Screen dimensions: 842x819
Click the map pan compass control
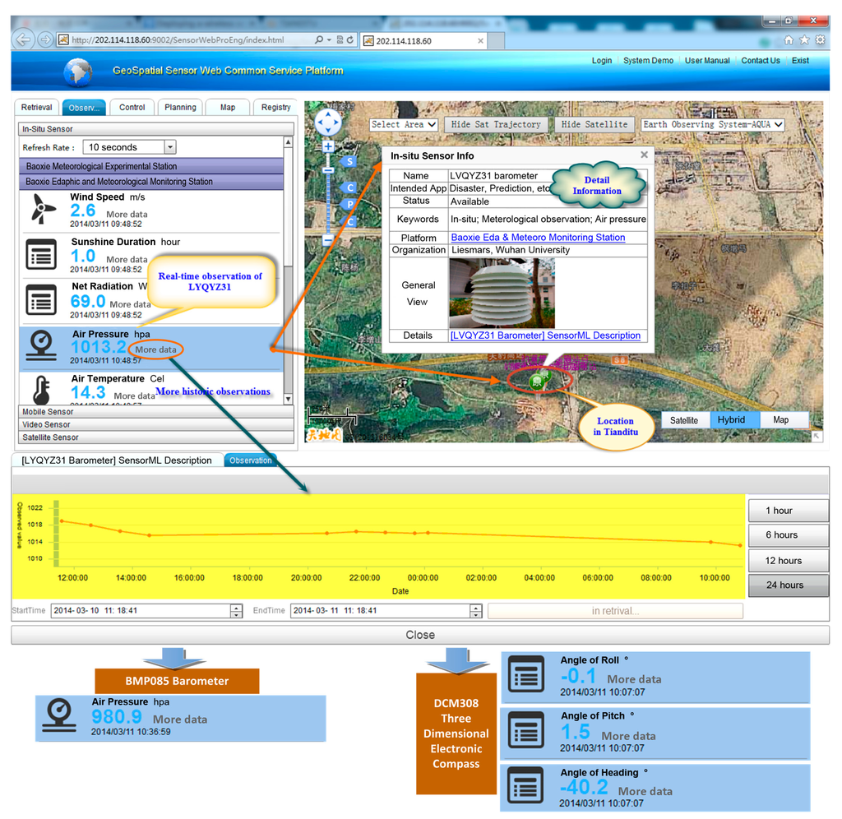click(x=327, y=123)
